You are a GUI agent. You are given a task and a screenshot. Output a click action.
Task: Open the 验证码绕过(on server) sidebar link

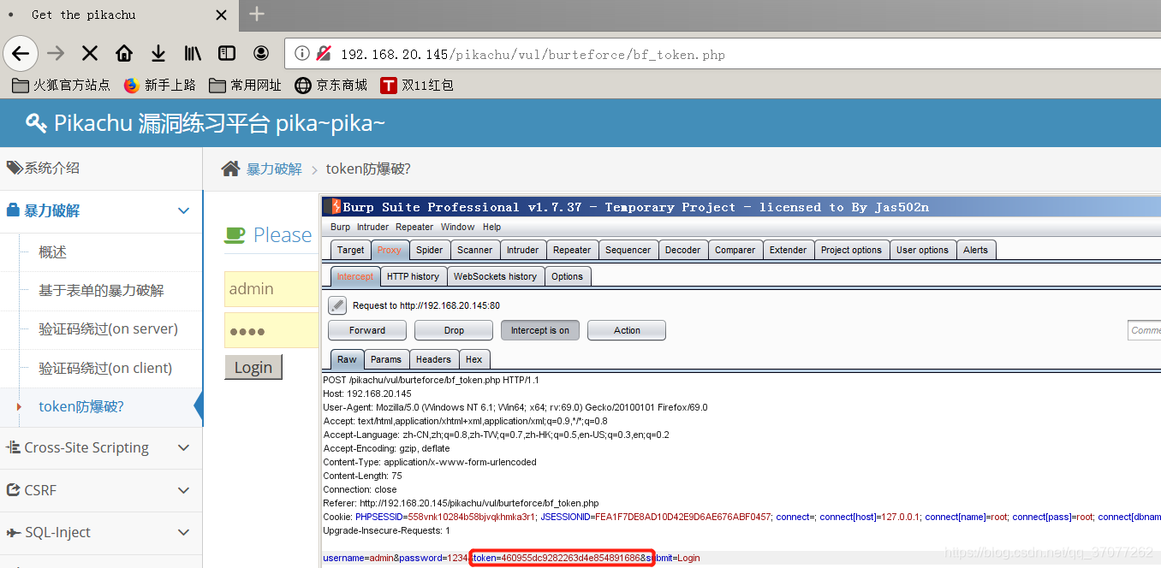click(108, 328)
